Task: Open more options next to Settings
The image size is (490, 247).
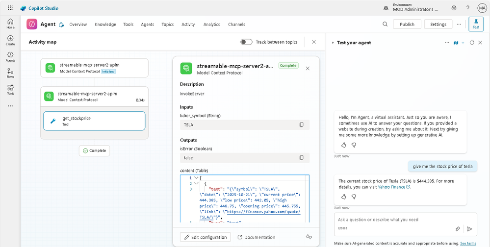Action: [459, 24]
